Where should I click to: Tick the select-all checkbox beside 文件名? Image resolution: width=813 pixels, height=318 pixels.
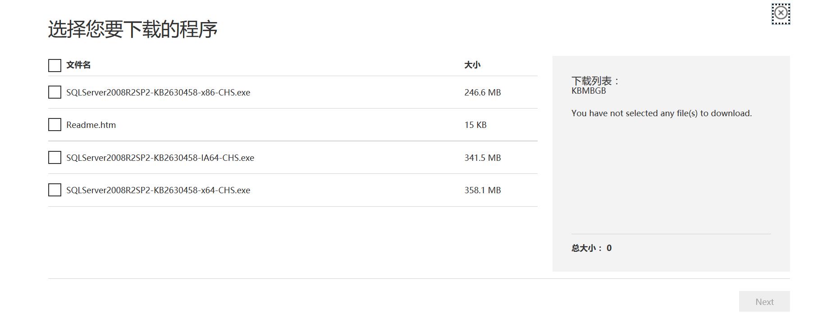pyautogui.click(x=55, y=65)
